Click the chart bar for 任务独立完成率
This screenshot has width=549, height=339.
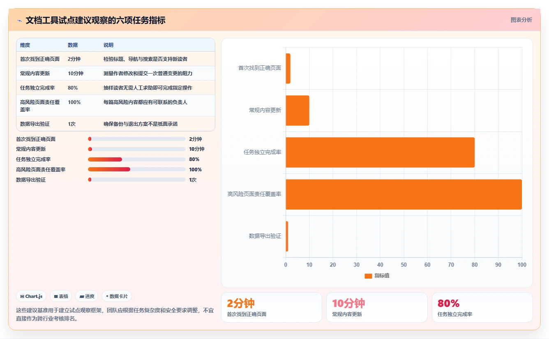coord(380,152)
